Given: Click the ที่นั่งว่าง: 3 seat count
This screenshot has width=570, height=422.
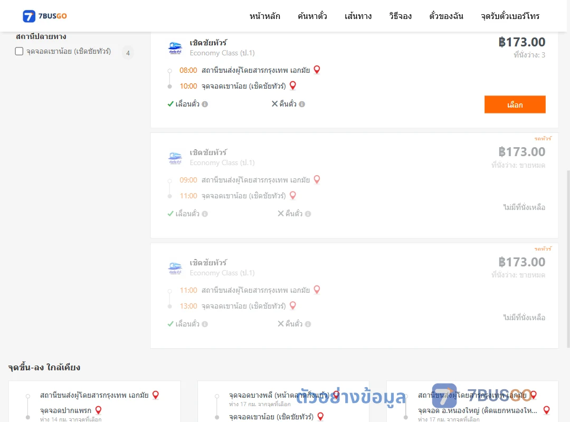Looking at the screenshot, I should click(529, 55).
